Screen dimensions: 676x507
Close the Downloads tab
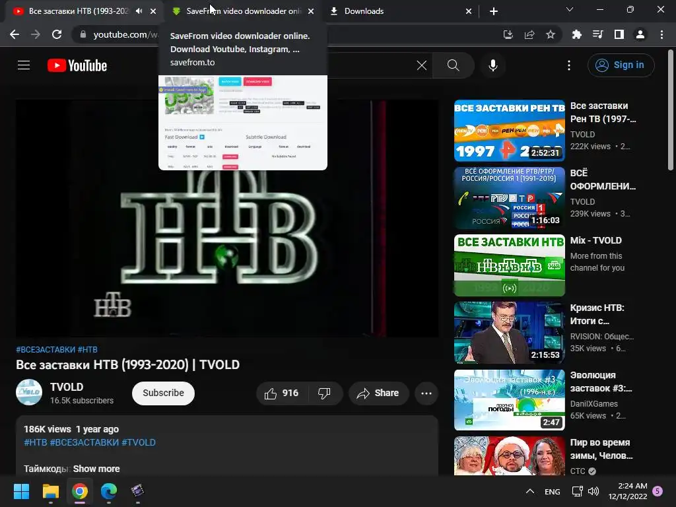[x=469, y=11]
